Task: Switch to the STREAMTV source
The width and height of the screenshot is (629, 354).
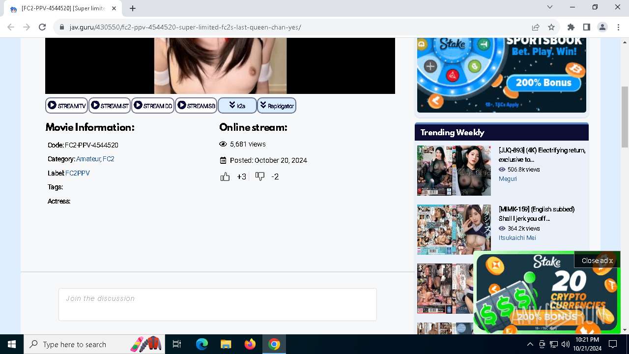Action: (67, 106)
